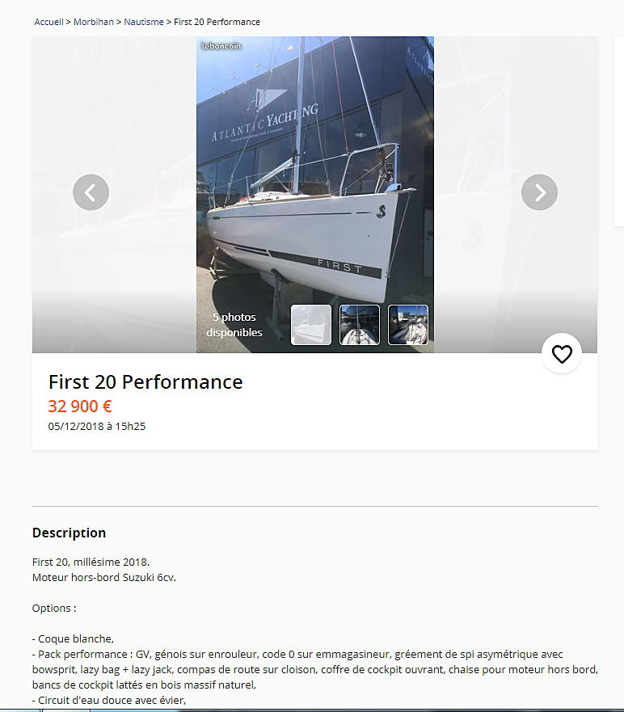The height and width of the screenshot is (712, 624).
Task: Click the Pack performance description line
Action: click(314, 669)
